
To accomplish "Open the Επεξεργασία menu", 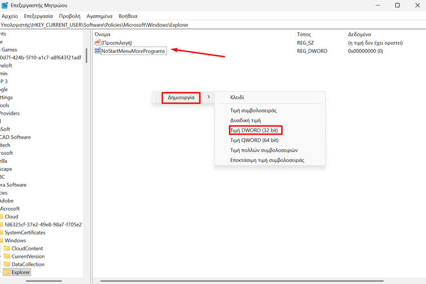I will pos(39,16).
